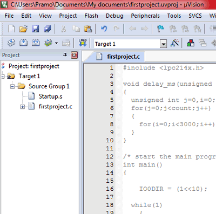This screenshot has height=214, width=216.
Task: Translate current file icon
Action: pyautogui.click(x=11, y=43)
